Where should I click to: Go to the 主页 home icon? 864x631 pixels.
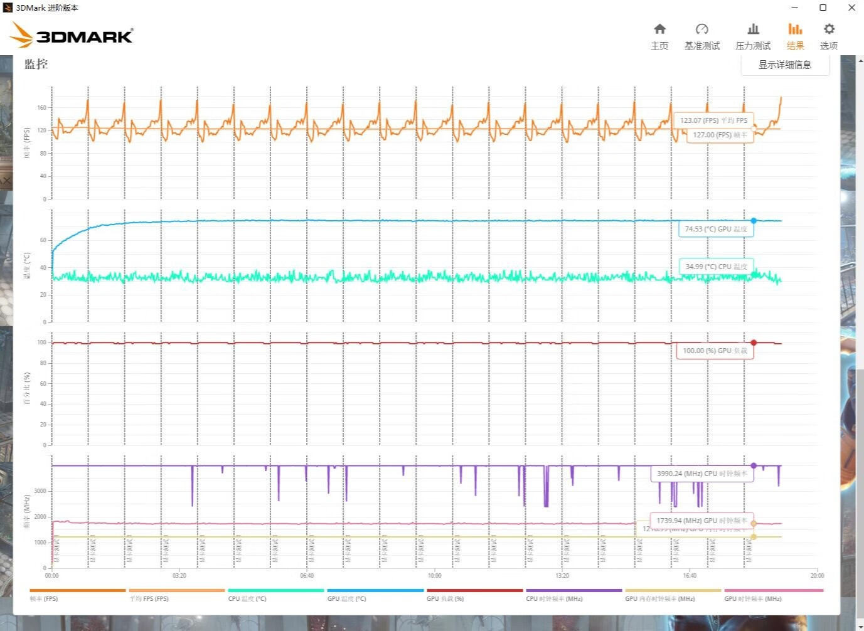659,29
